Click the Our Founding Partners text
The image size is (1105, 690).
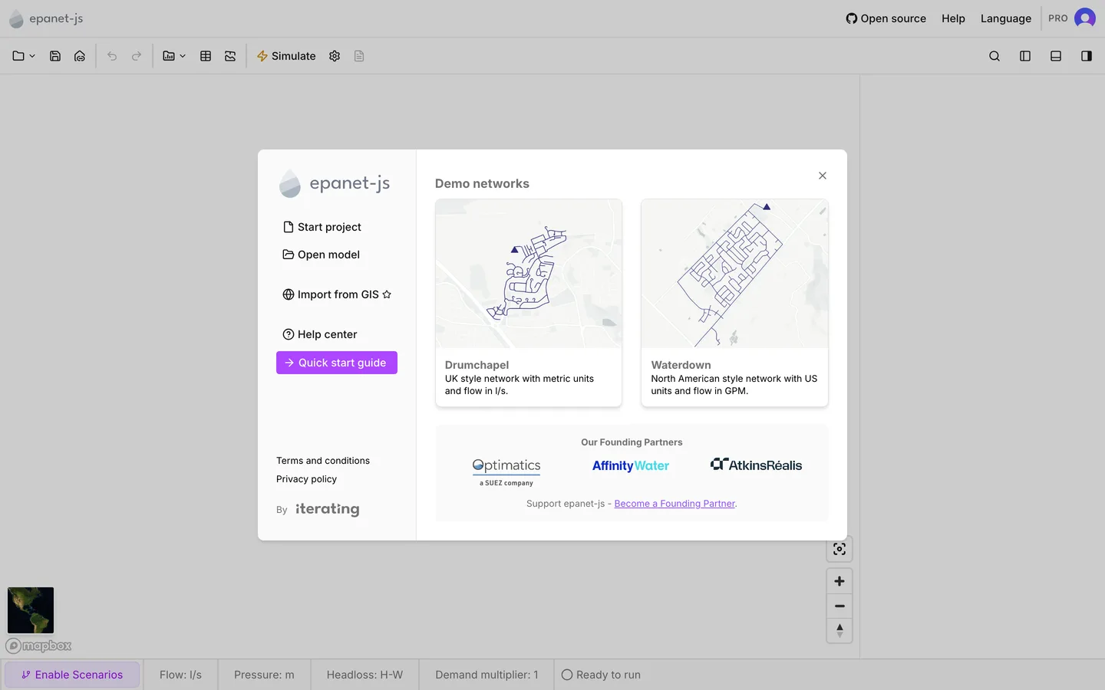coord(632,442)
